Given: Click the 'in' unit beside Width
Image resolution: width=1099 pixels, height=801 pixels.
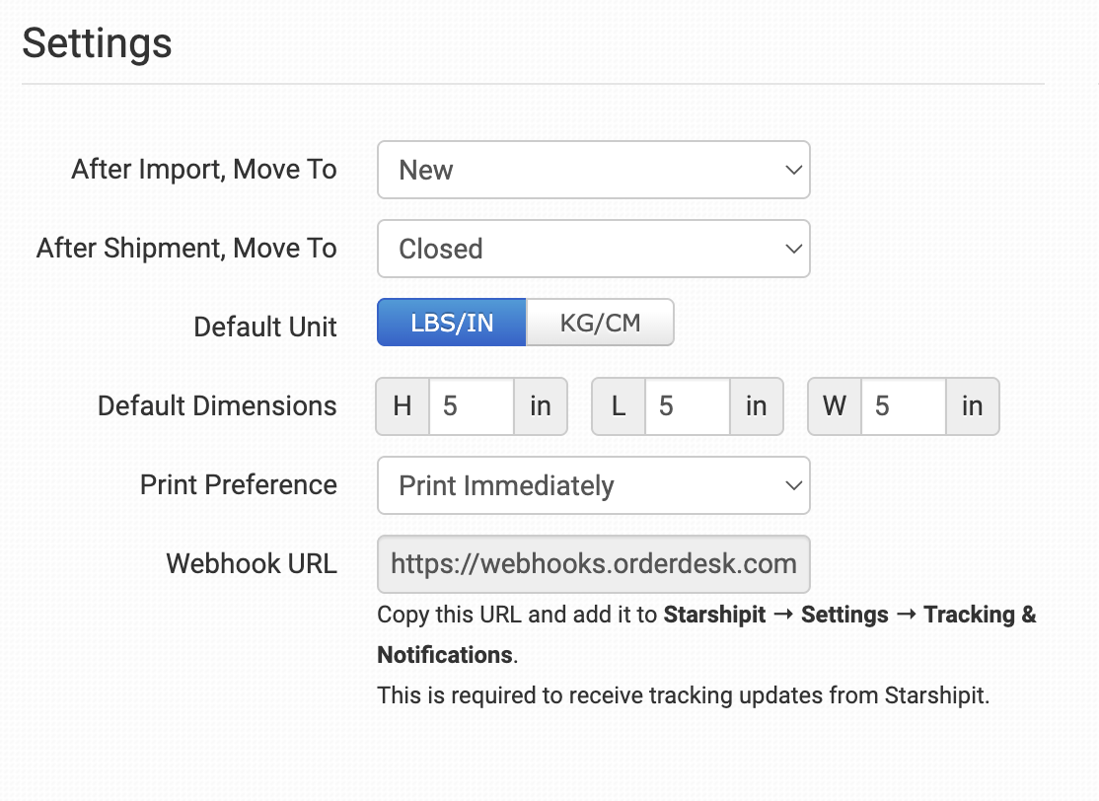Looking at the screenshot, I should point(973,406).
